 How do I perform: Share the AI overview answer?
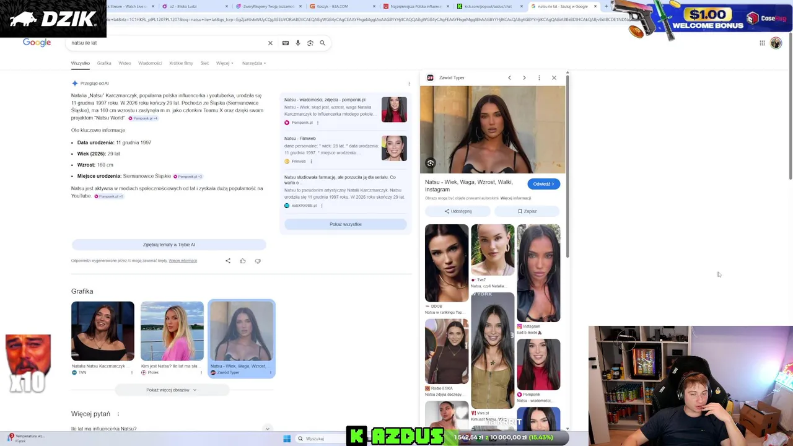[x=228, y=261]
